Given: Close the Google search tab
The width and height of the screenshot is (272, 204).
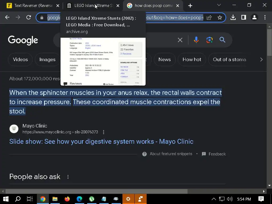Looking at the screenshot, I should (x=178, y=6).
